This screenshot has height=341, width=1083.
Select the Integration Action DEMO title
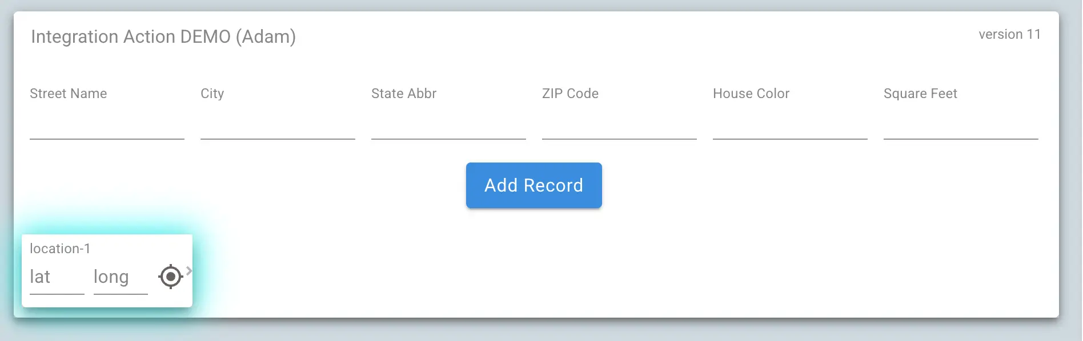coord(164,36)
